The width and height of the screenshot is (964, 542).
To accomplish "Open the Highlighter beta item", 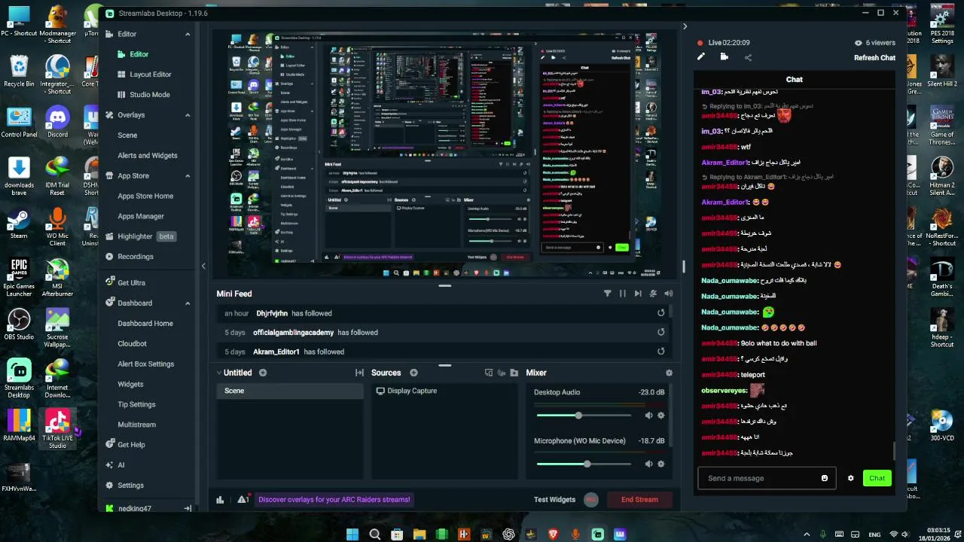I will (x=140, y=236).
